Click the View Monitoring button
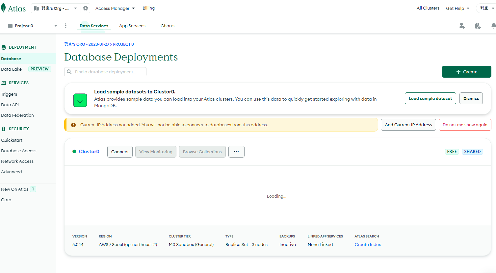Image resolution: width=496 pixels, height=273 pixels. pyautogui.click(x=156, y=152)
